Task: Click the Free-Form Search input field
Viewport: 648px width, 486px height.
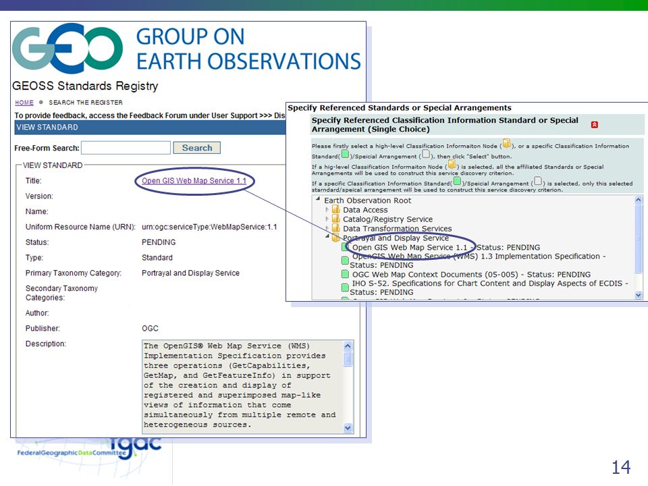Action: (x=126, y=148)
